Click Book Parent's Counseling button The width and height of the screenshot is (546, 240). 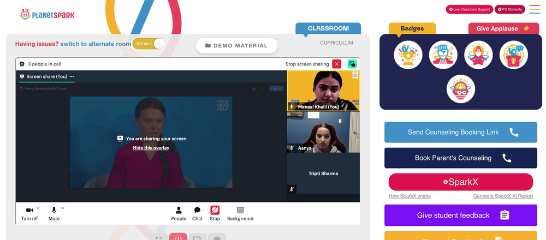click(461, 158)
